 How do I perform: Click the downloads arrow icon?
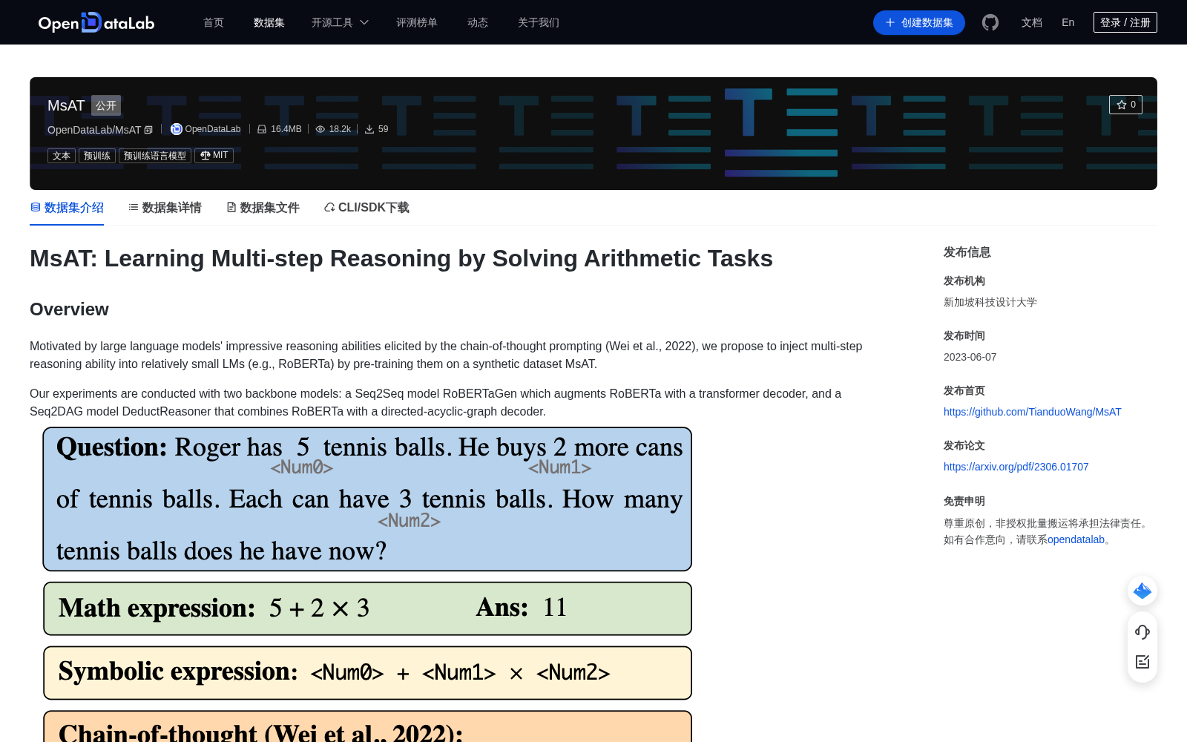point(369,129)
